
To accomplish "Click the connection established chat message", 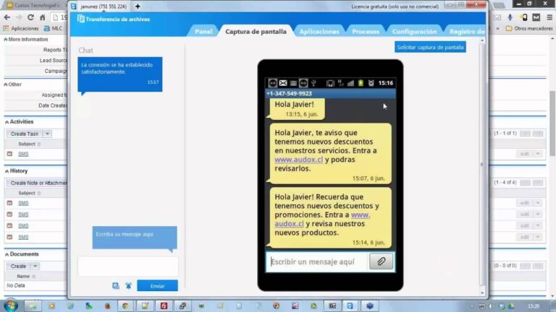I will 120,74.
